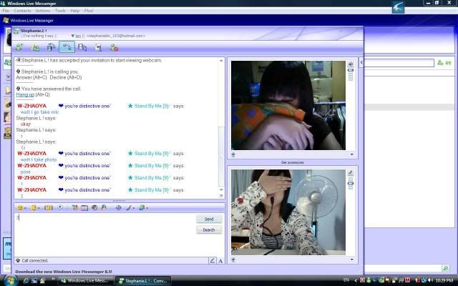Open the Actions menu
Viewport: 458px width, 286px height.
(x=43, y=11)
